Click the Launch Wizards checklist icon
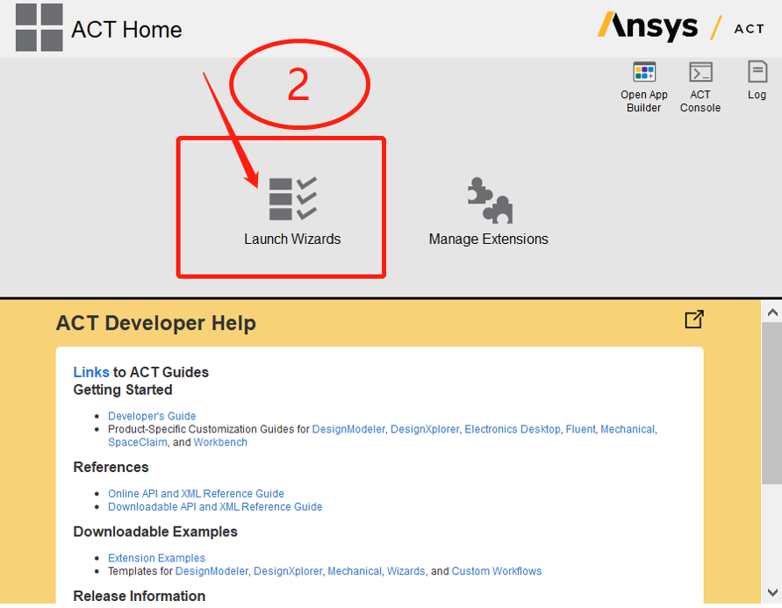 click(x=293, y=198)
